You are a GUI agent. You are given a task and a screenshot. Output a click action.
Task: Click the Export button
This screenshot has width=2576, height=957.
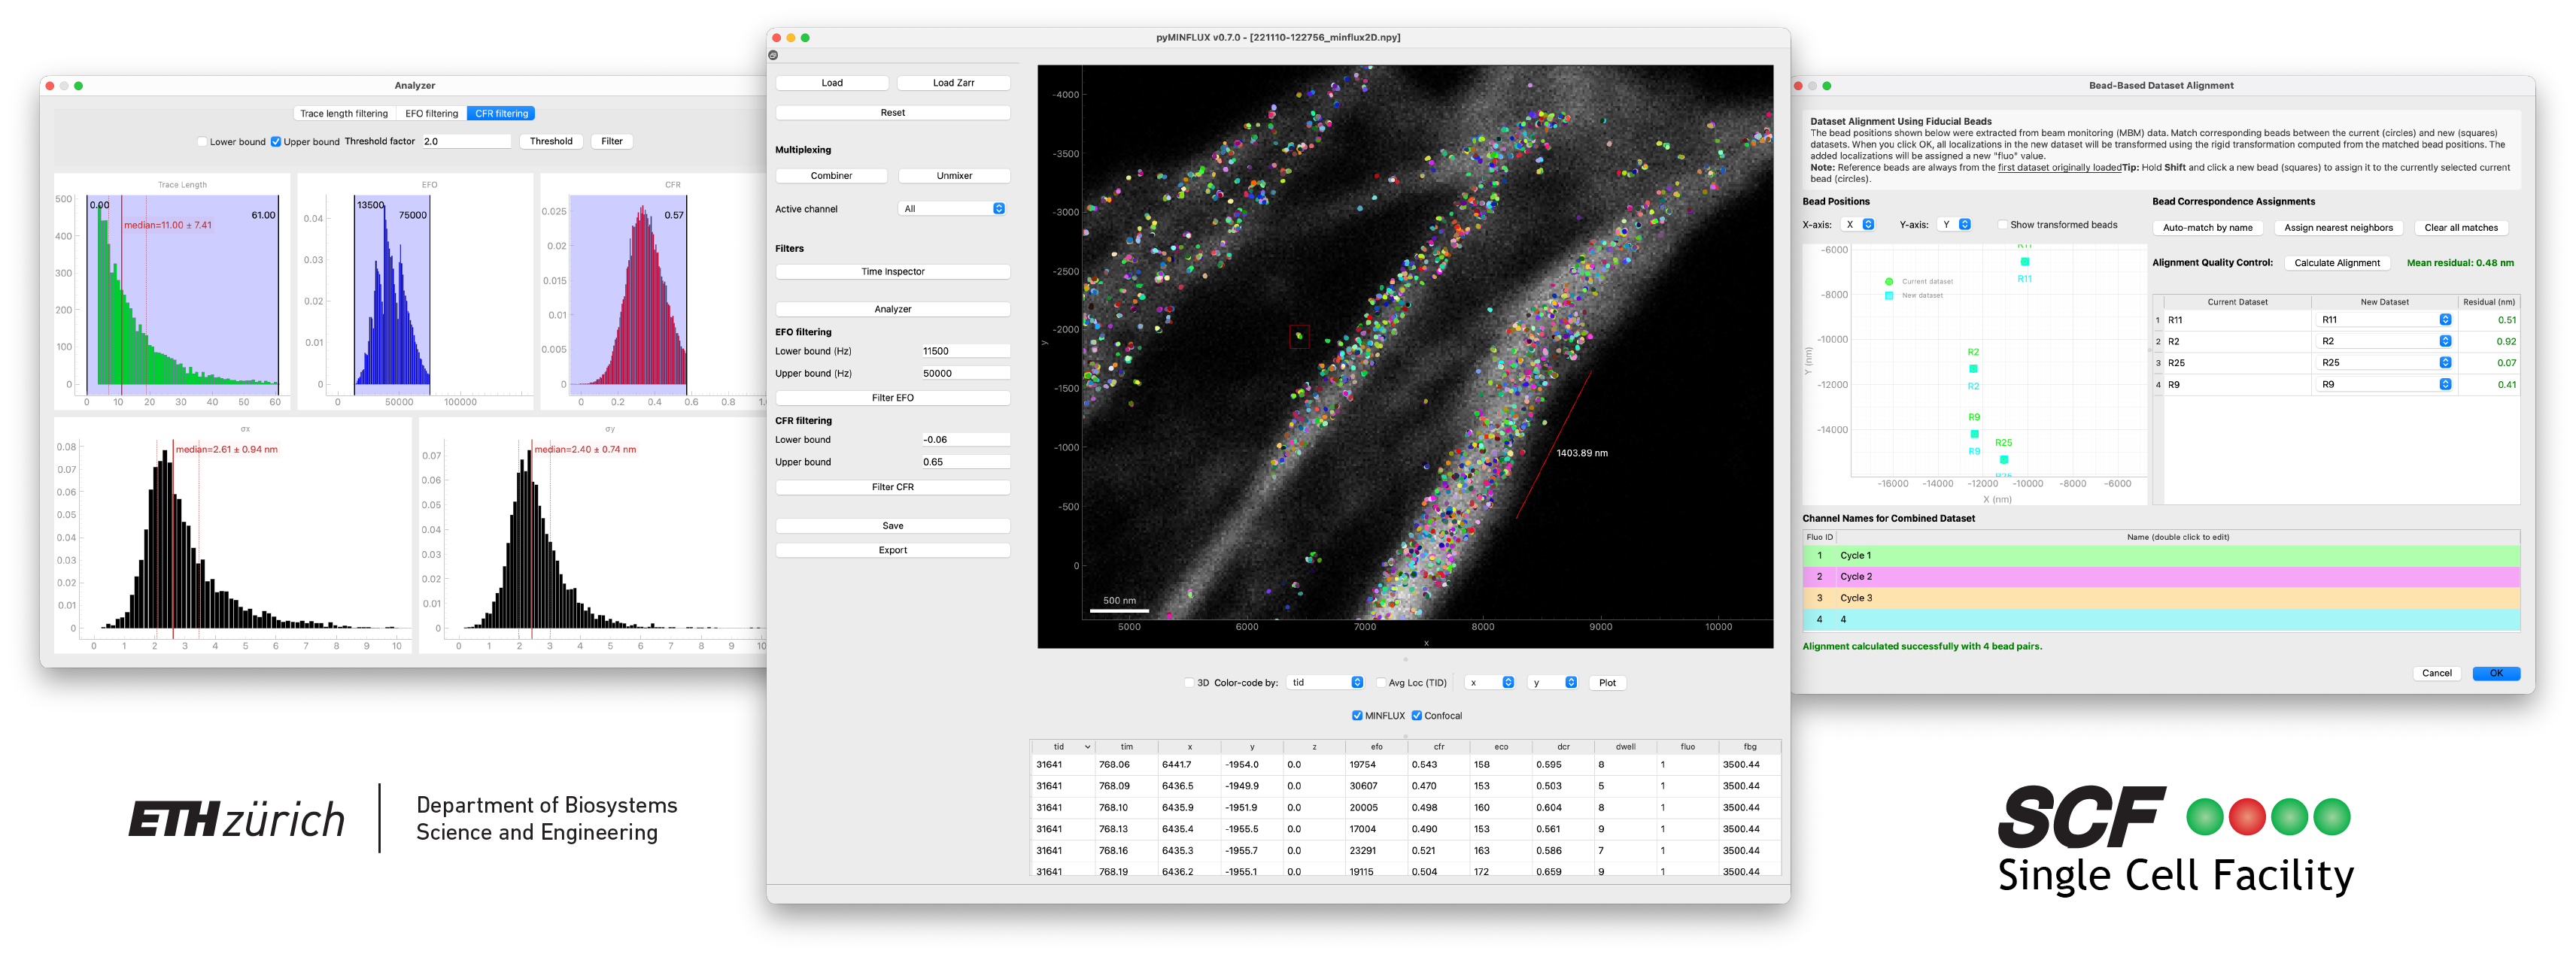tap(893, 550)
